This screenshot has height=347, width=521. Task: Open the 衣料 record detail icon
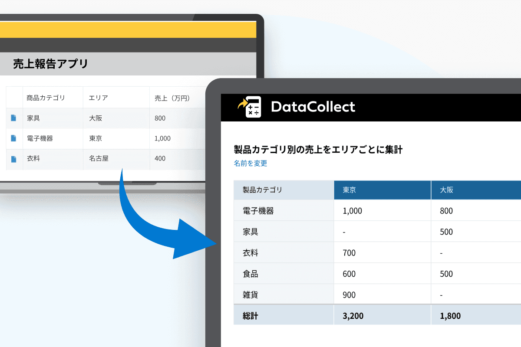pos(13,159)
